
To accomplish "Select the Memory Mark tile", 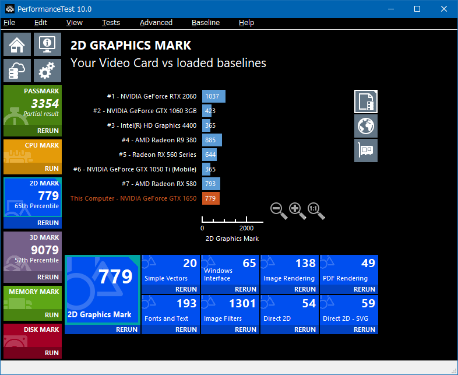I will tap(33, 297).
